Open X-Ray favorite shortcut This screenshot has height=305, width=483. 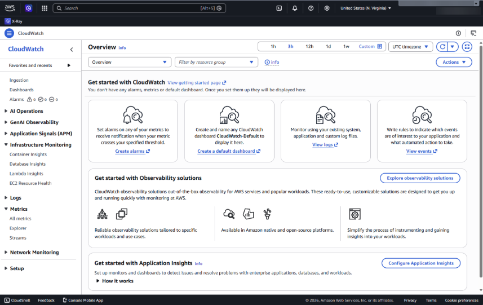coord(14,21)
